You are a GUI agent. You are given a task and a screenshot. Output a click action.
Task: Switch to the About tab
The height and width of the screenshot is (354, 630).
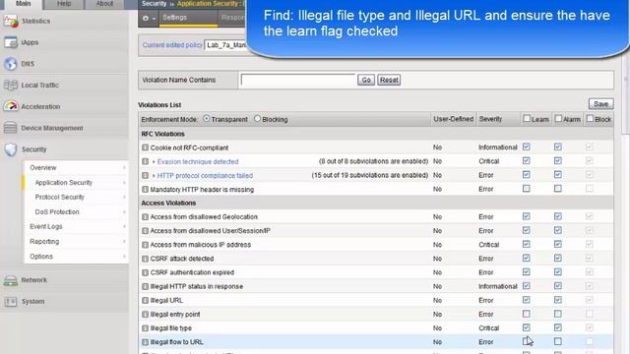pyautogui.click(x=104, y=4)
